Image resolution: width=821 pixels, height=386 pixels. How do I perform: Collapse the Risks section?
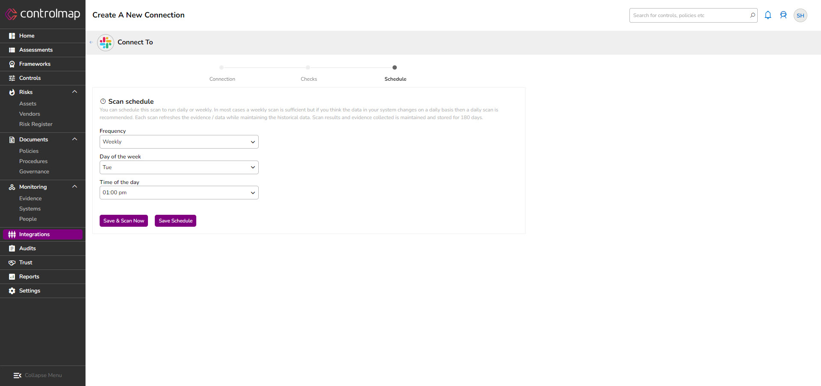pyautogui.click(x=74, y=92)
